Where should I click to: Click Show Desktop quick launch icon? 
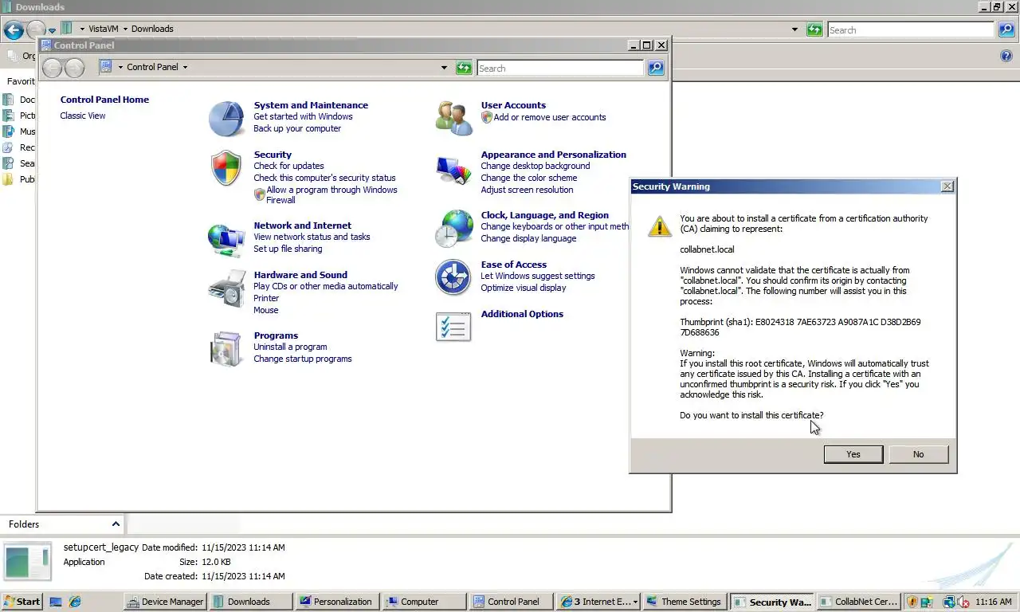click(x=56, y=602)
